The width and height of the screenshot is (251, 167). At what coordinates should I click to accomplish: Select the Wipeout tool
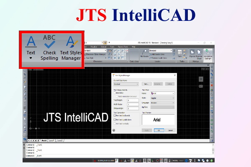[192, 53]
